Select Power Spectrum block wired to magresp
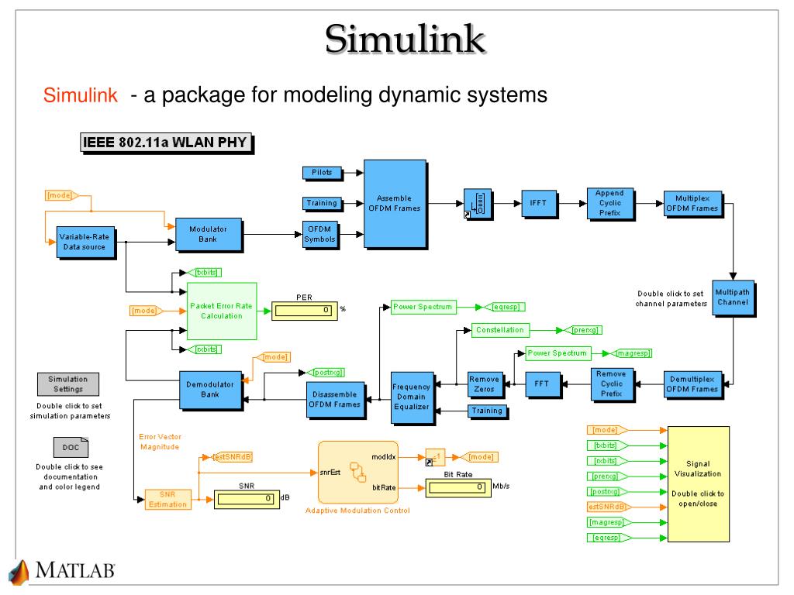Viewport: 794px width, 595px height. [558, 353]
